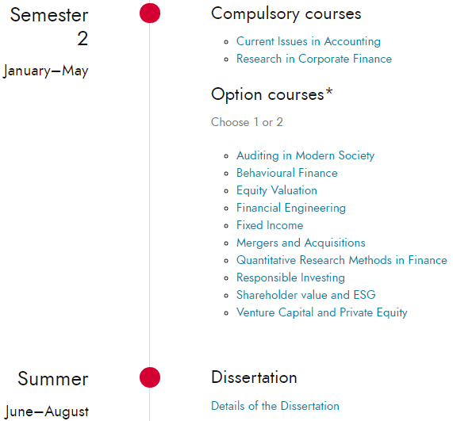This screenshot has height=421, width=453.
Task: Select the Behavioural Finance course link
Action: (287, 173)
